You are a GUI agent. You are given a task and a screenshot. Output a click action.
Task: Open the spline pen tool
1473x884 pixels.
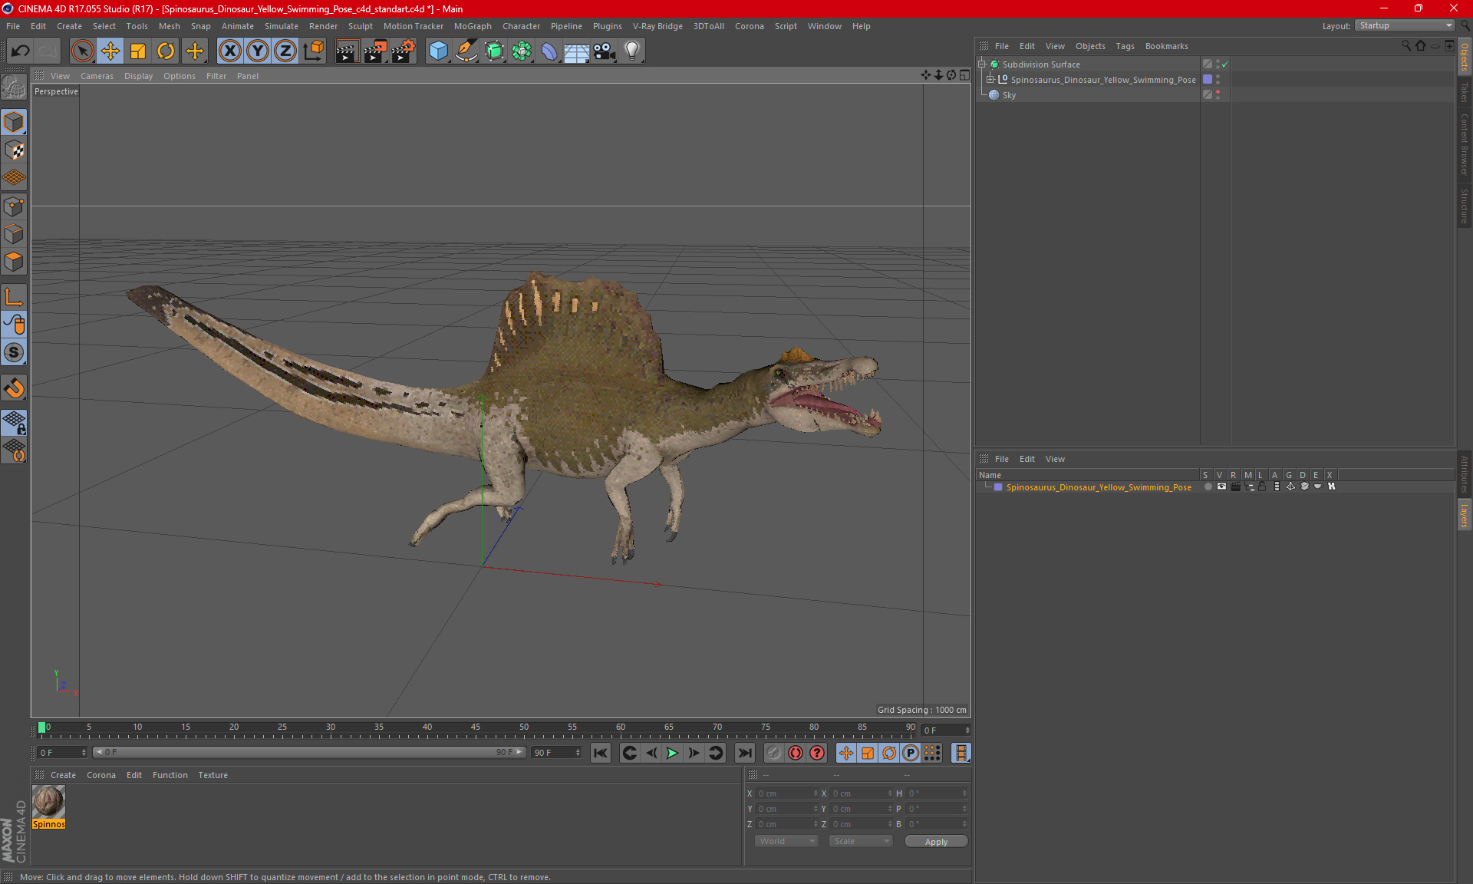coord(466,51)
